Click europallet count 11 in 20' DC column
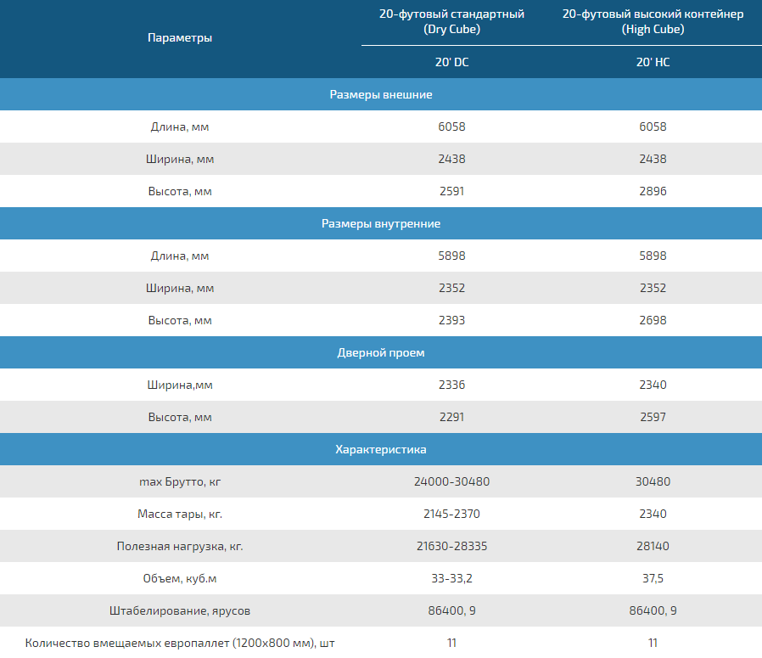 [x=452, y=644]
